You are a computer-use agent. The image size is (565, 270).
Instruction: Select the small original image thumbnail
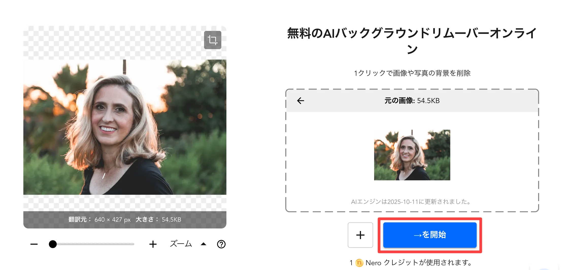(412, 155)
